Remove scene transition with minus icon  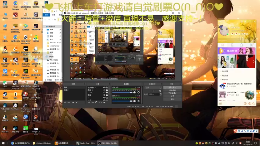click(x=157, y=91)
